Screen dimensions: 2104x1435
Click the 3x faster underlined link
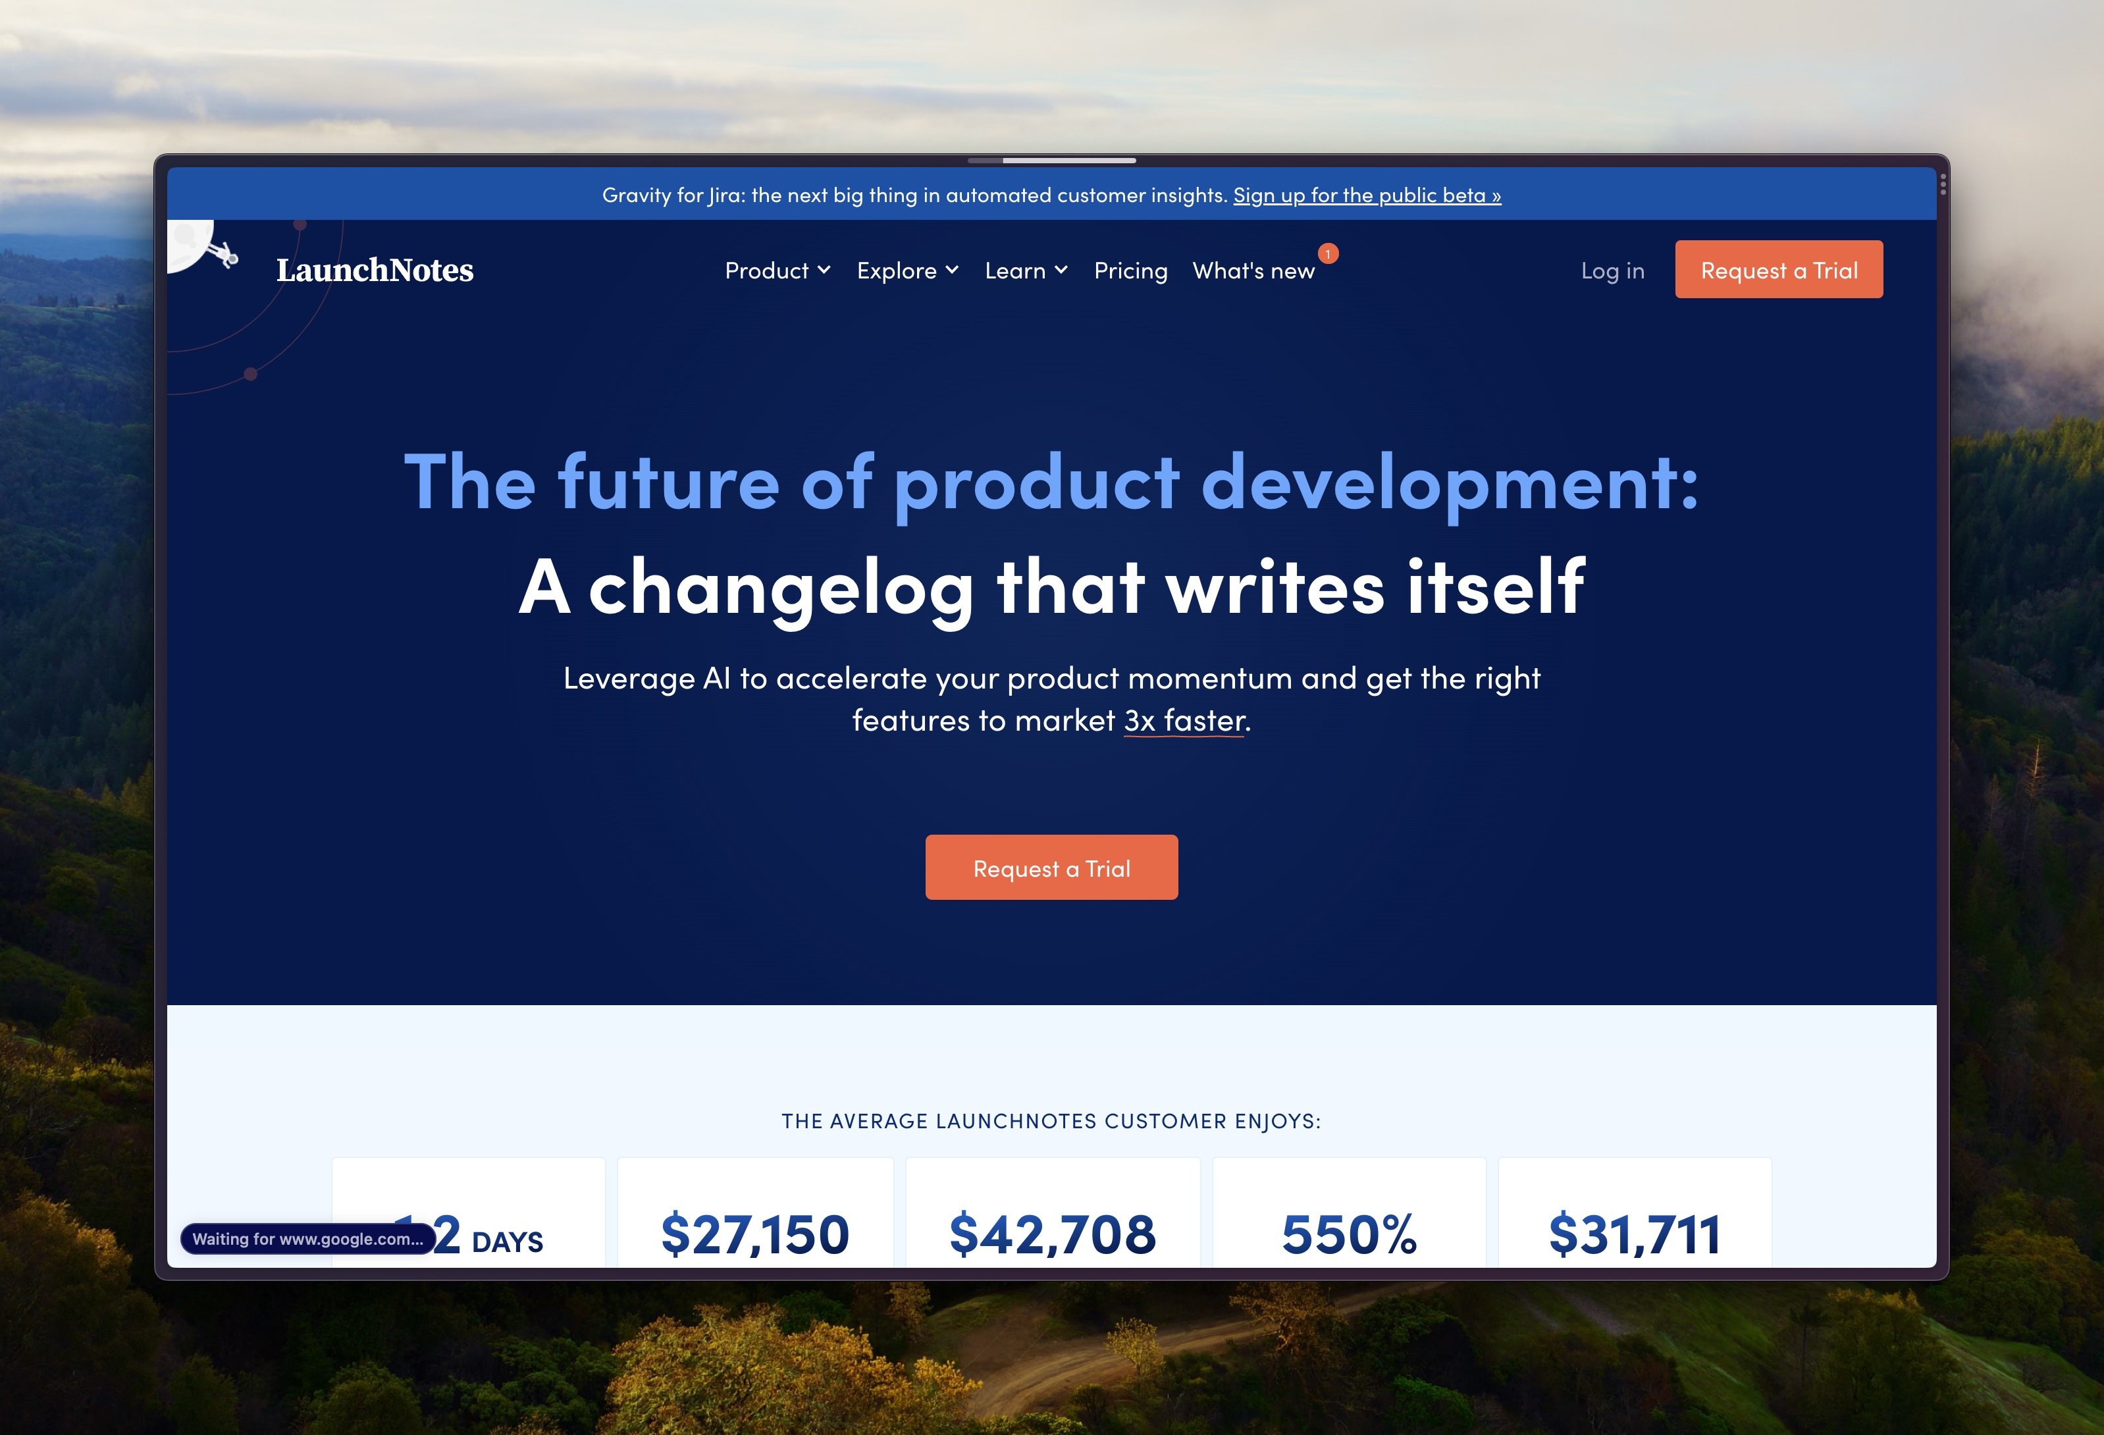pos(1183,717)
